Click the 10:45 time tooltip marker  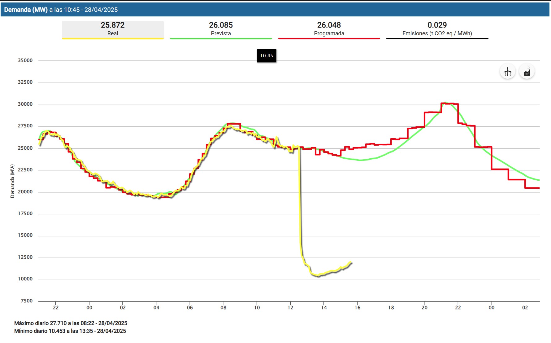(267, 56)
